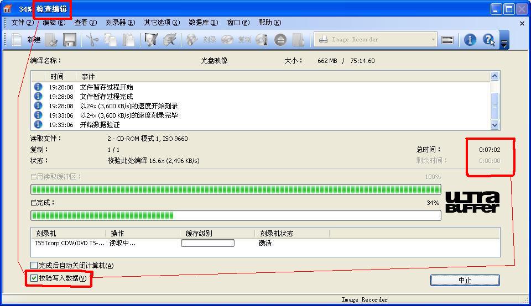The width and height of the screenshot is (531, 306).
Task: Click the Copy documents icon
Action: click(x=110, y=40)
